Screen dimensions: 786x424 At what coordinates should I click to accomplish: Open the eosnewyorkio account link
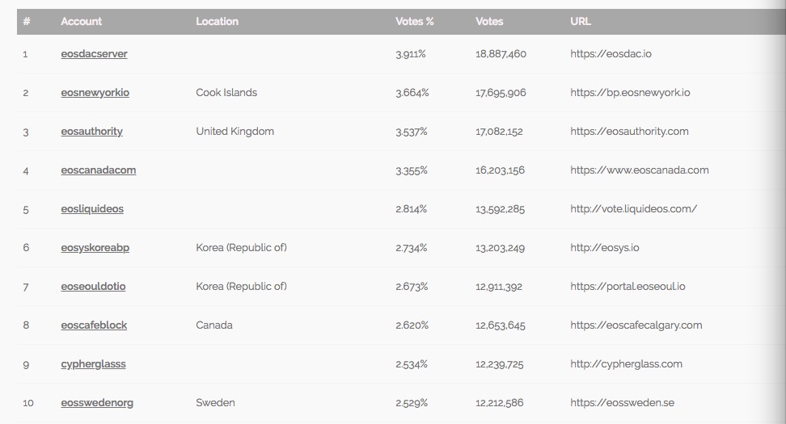(x=95, y=93)
